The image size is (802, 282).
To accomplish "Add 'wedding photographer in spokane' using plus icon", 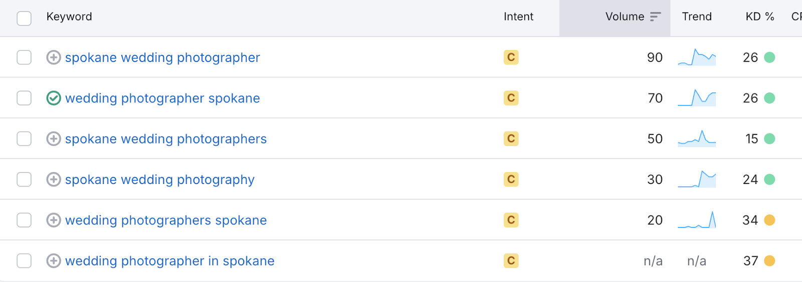I will (54, 260).
